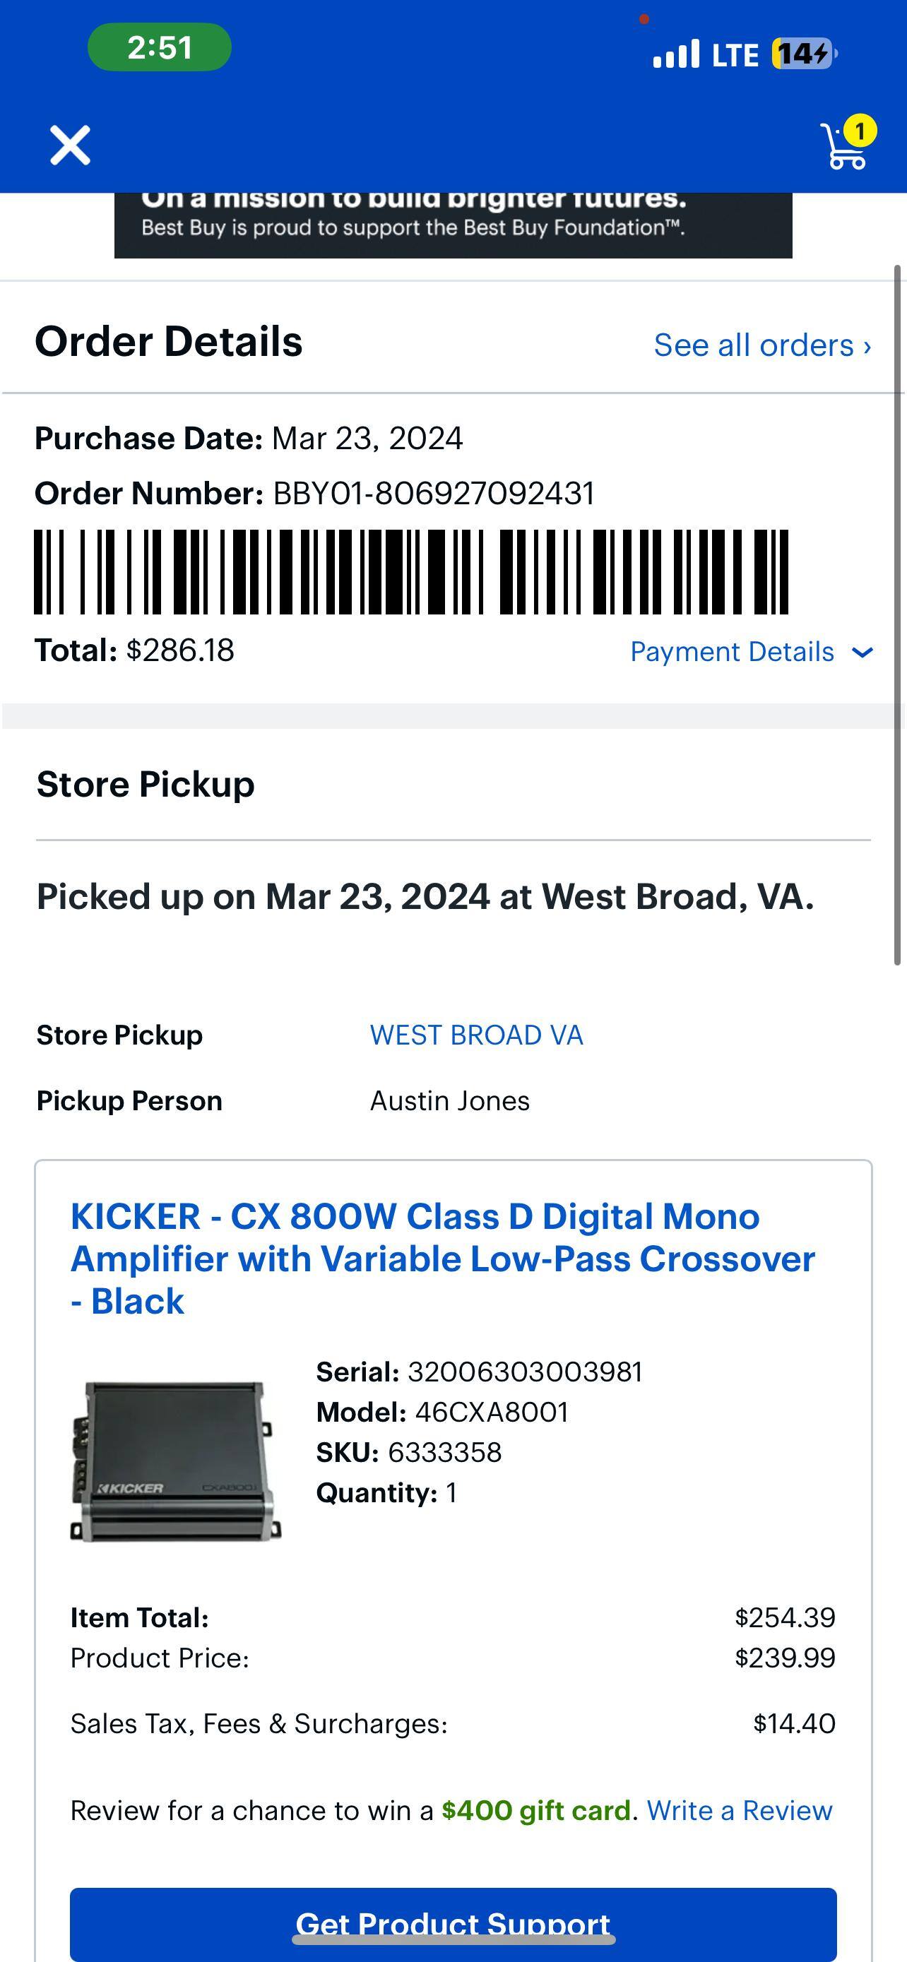Open the WEST BROAD VA store link

(476, 1035)
